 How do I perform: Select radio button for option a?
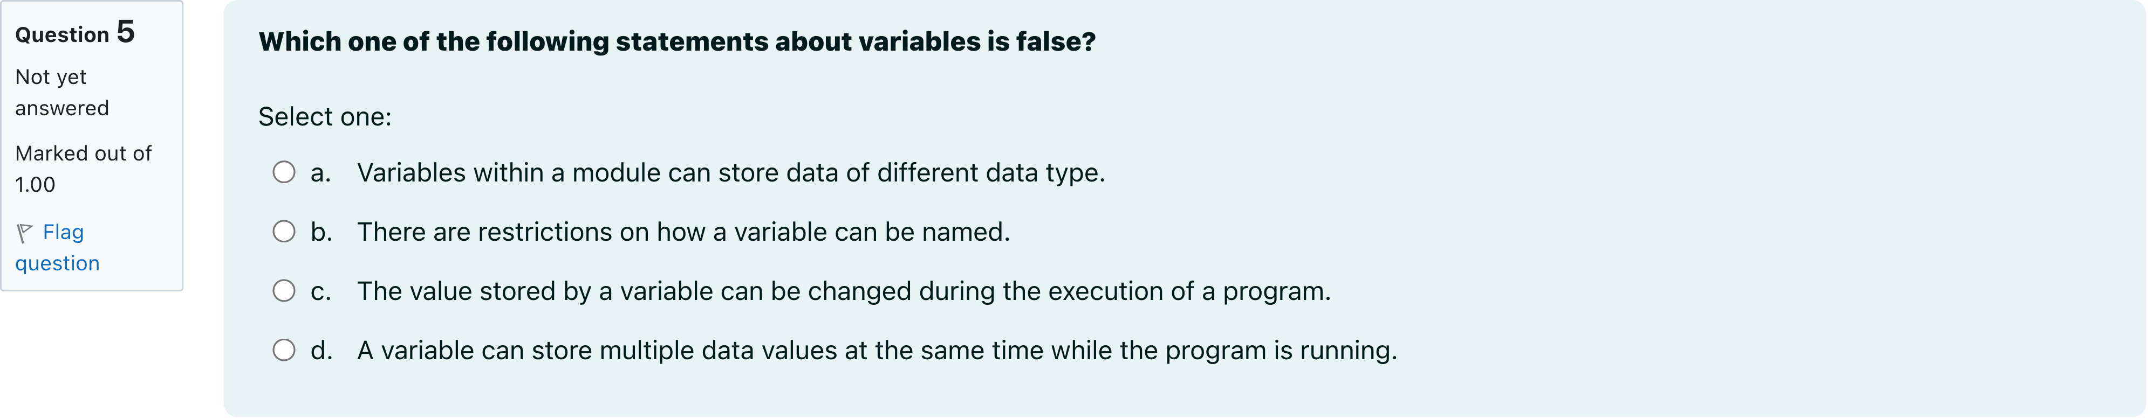pyautogui.click(x=284, y=172)
